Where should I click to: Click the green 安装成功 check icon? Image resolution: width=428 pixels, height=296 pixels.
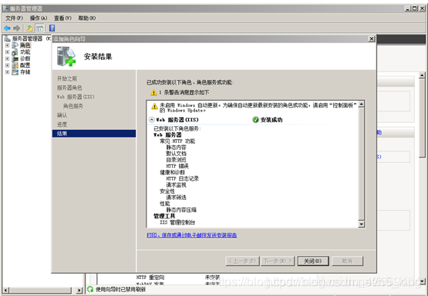tap(255, 120)
